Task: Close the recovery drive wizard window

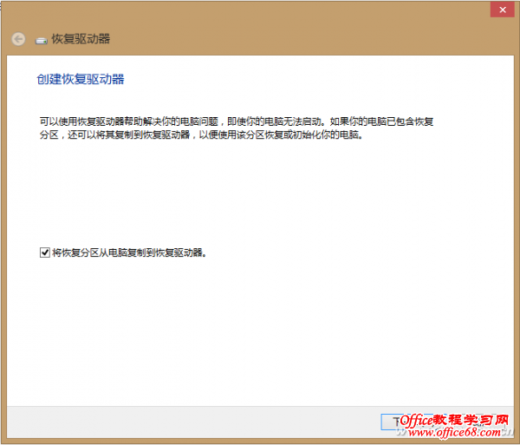Action: [x=503, y=10]
